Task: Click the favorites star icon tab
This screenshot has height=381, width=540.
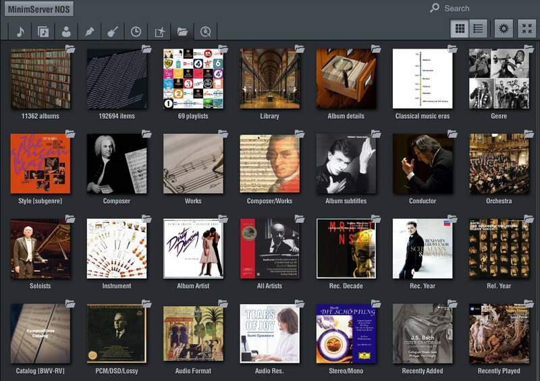Action: [159, 31]
